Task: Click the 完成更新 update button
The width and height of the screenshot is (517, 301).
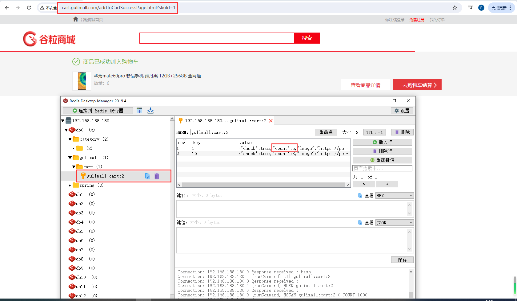Action: [501, 8]
